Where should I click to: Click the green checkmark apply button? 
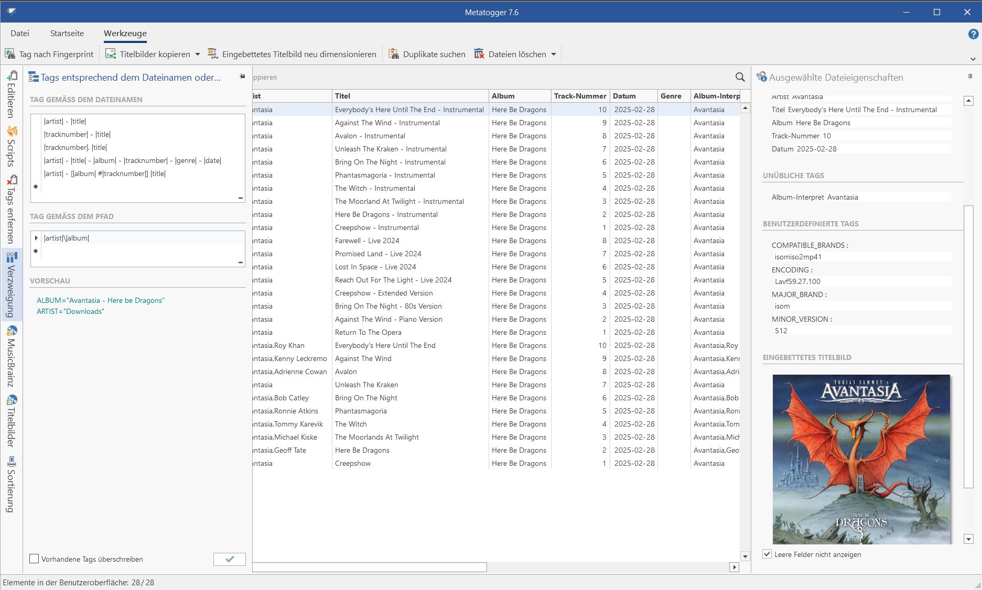coord(230,559)
